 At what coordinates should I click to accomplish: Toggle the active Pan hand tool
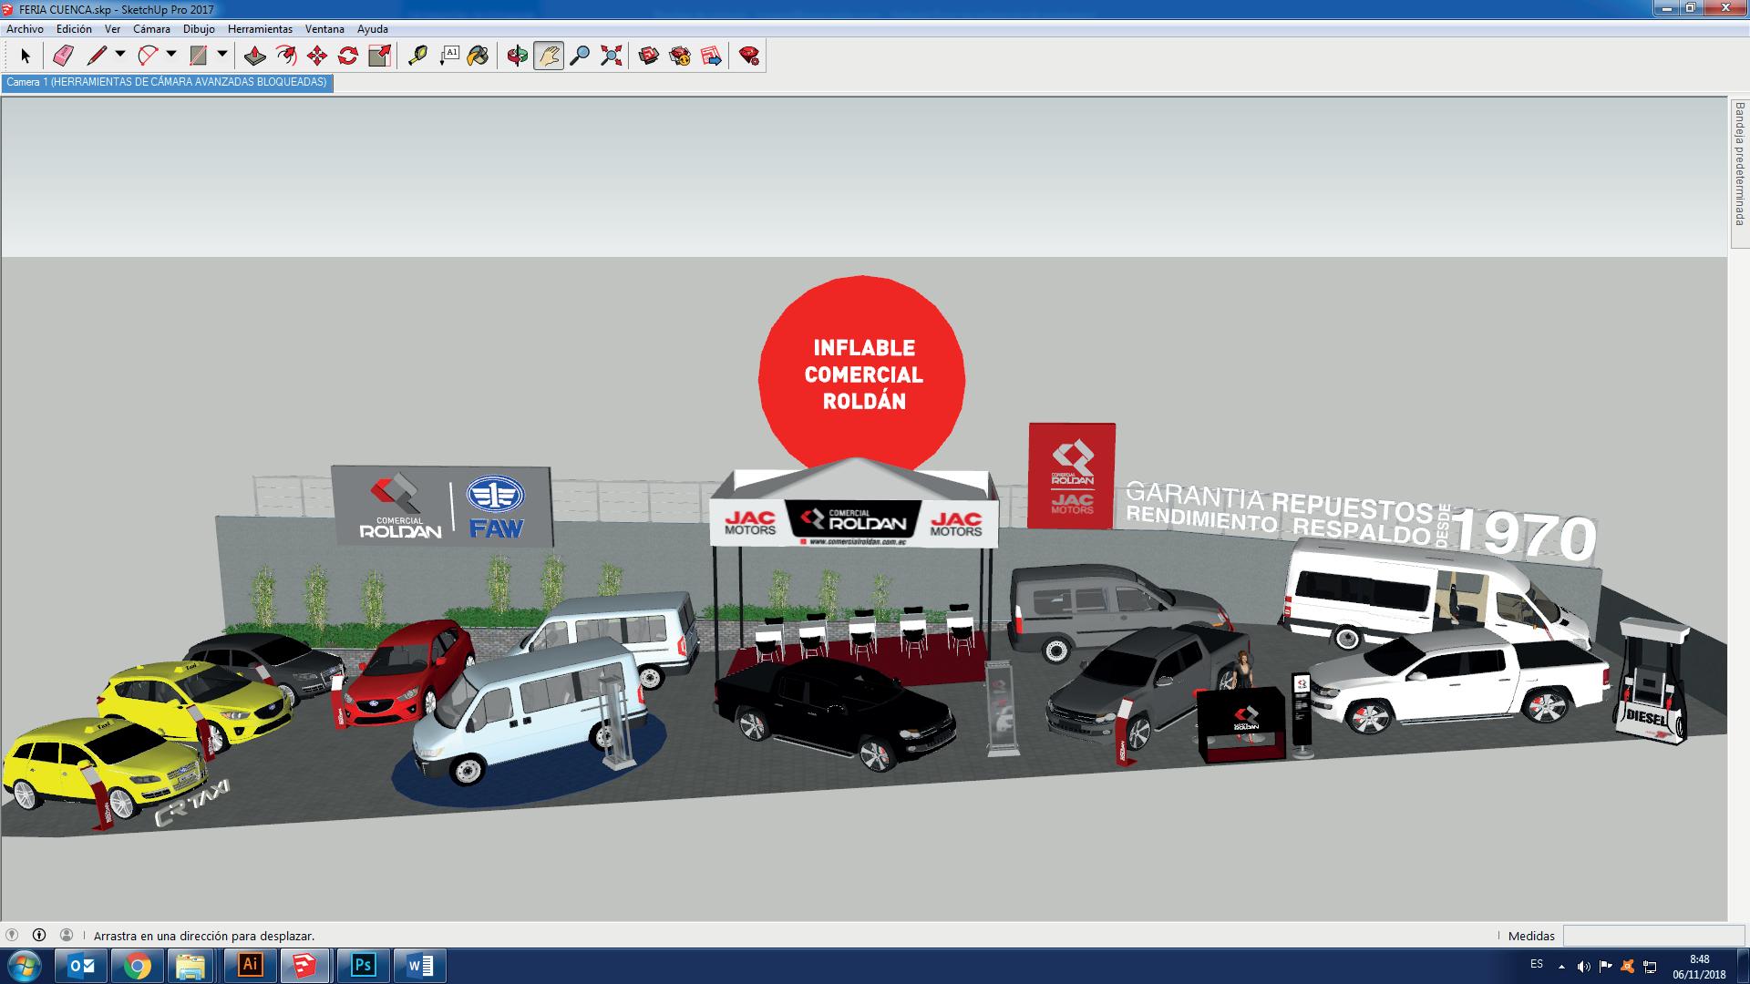point(548,56)
